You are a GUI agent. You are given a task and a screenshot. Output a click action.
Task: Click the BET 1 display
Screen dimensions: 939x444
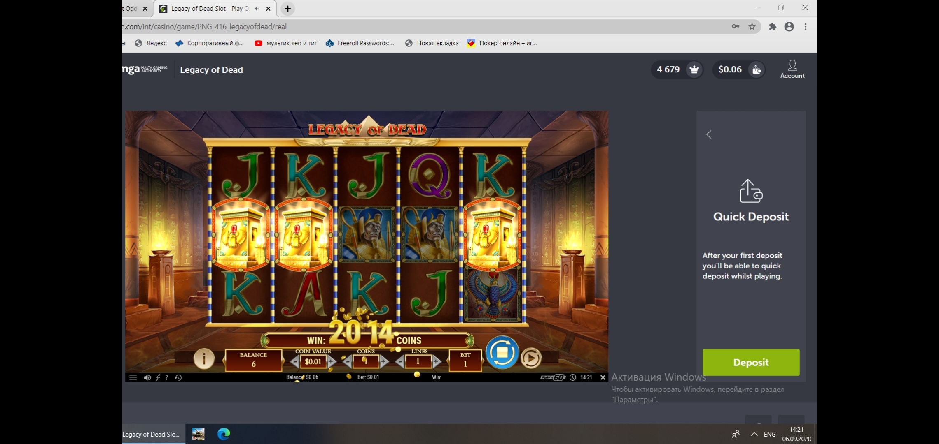point(465,360)
